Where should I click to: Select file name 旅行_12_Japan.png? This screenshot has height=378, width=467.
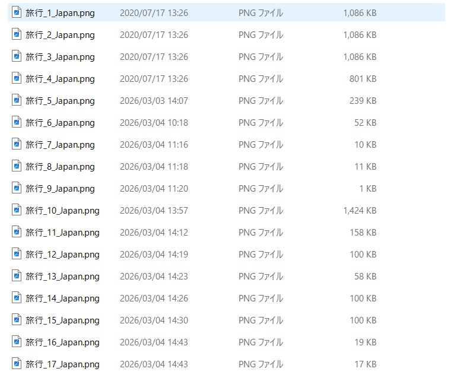tap(62, 255)
